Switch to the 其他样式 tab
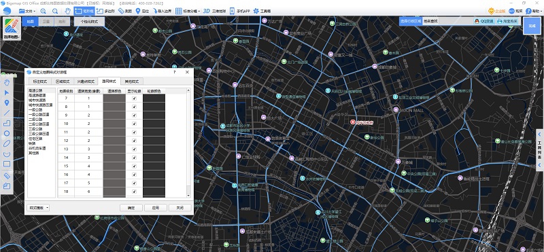 tap(131, 82)
